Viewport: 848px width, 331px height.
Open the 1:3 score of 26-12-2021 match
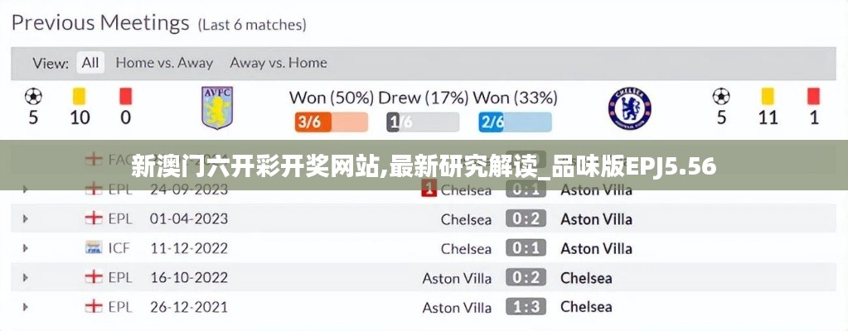(x=526, y=307)
